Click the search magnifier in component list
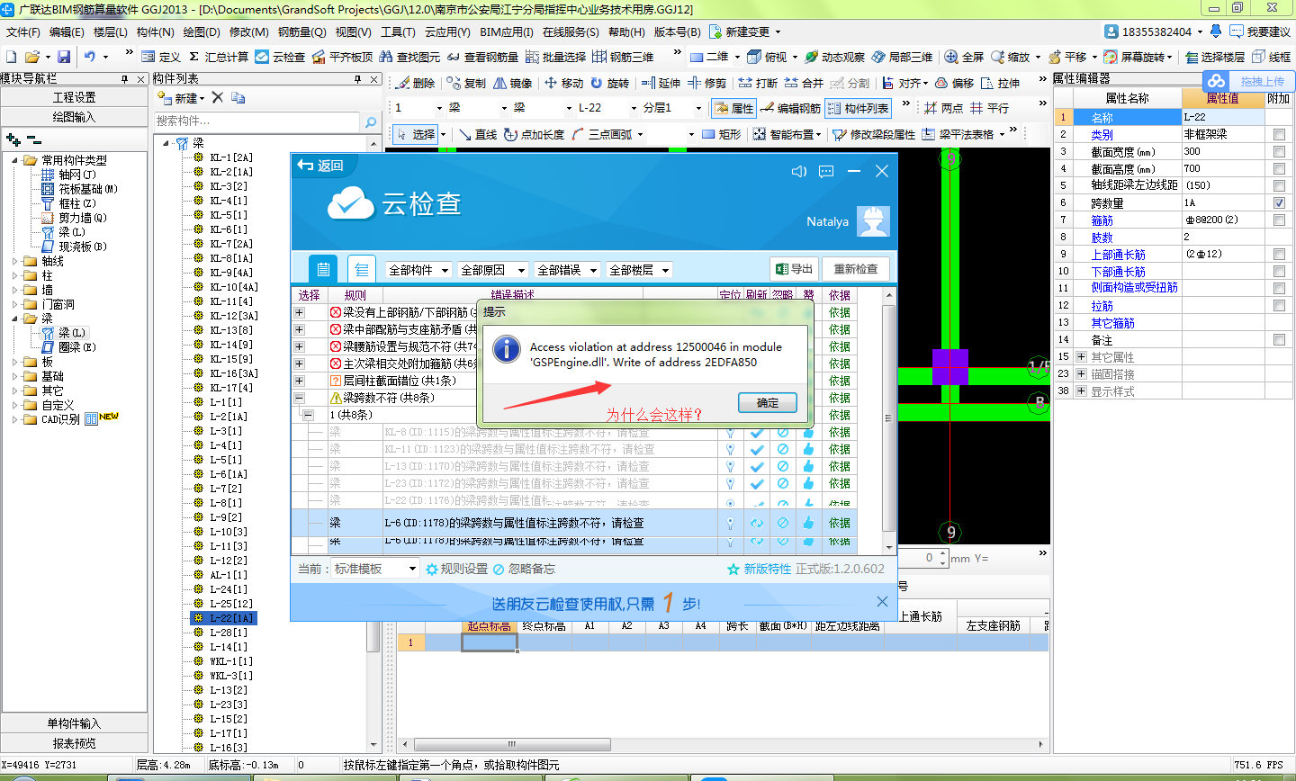Image resolution: width=1296 pixels, height=781 pixels. 370,121
